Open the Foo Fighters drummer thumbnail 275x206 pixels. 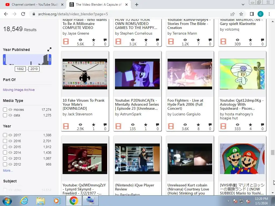(190, 74)
